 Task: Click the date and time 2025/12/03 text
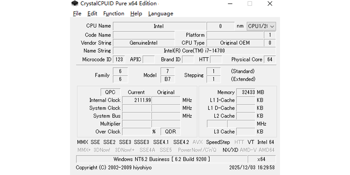[252, 168]
